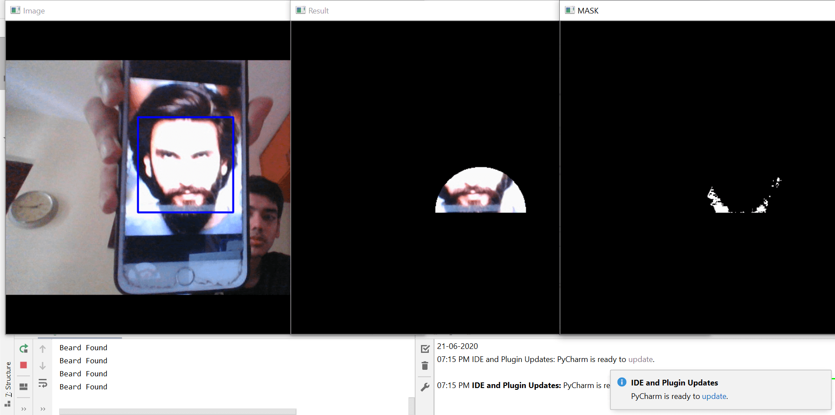Click update link in the notification popup
Screen dimensions: 835x415
[x=714, y=396]
